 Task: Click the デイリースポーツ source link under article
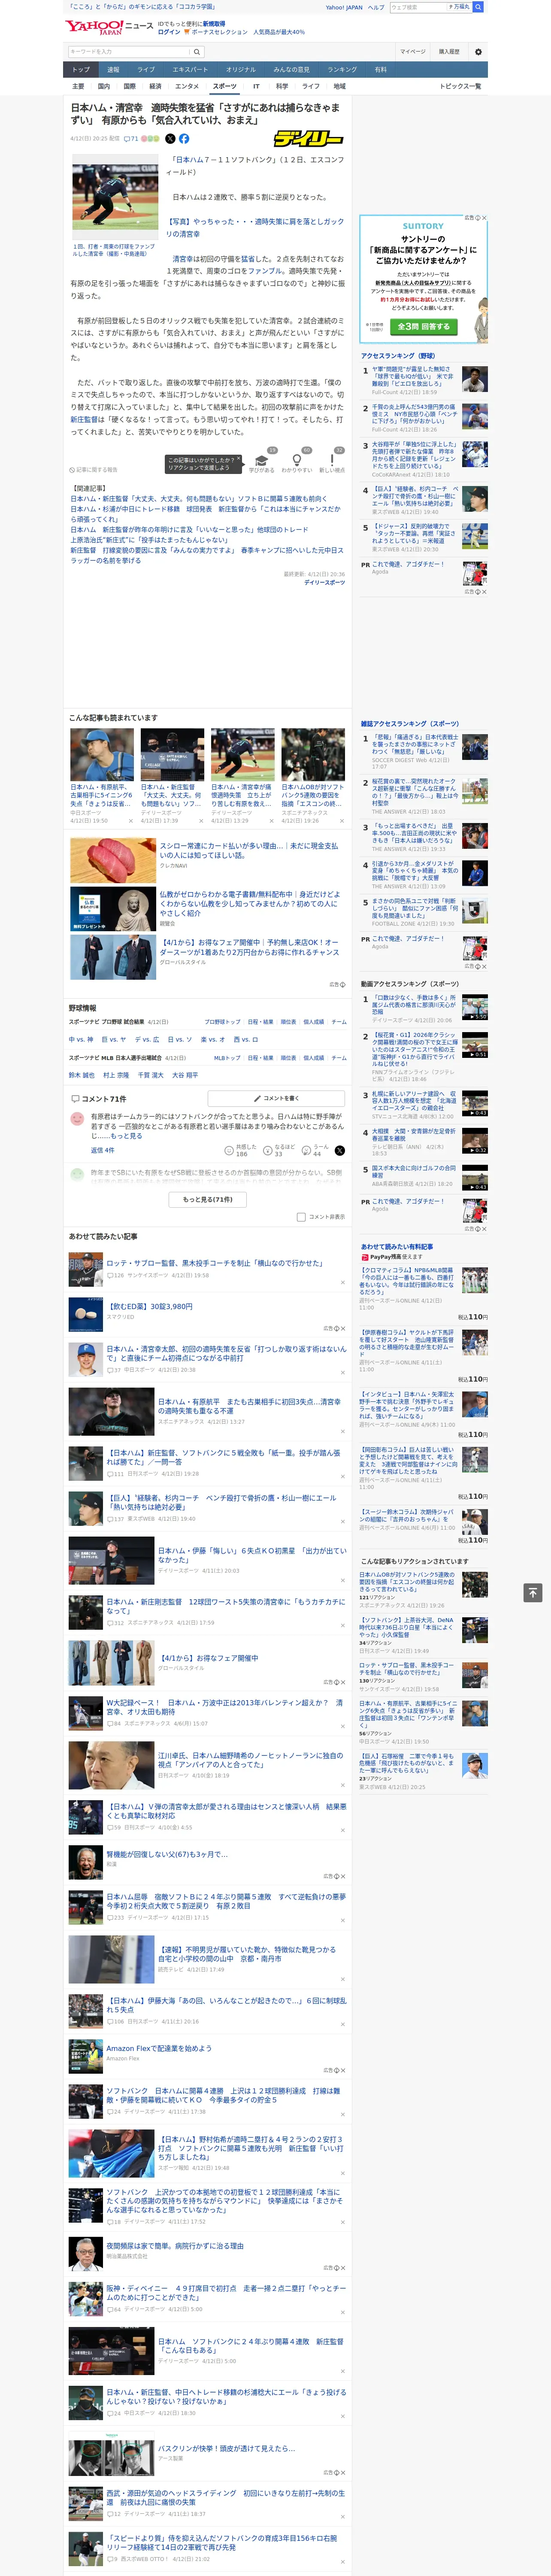324,582
